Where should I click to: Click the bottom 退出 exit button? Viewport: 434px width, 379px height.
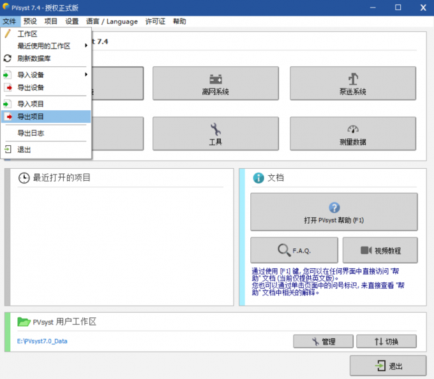pyautogui.click(x=388, y=366)
